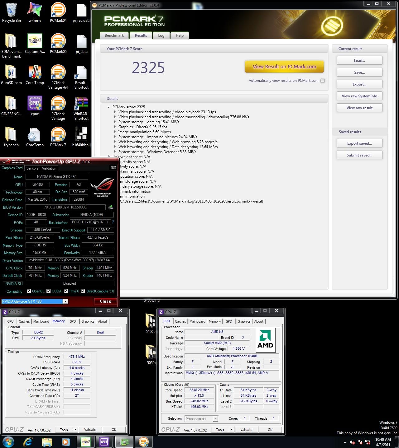
Task: Launch Core Temp thermometer icon
Action: (35, 75)
